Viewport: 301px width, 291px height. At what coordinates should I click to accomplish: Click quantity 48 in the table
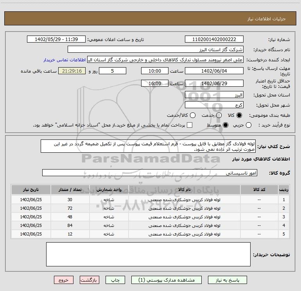pyautogui.click(x=70, y=217)
